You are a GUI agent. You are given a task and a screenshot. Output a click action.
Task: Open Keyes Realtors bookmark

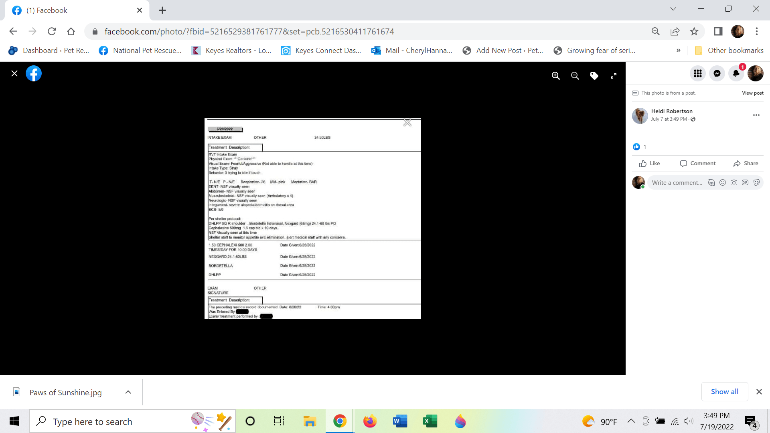click(232, 51)
